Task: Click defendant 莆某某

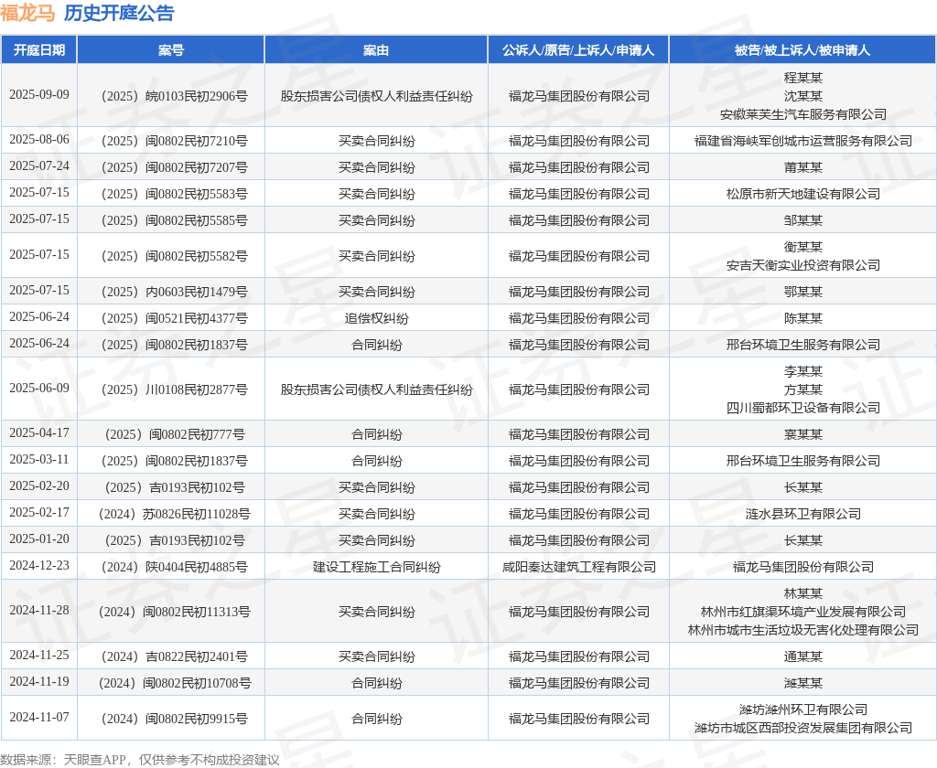Action: [803, 167]
